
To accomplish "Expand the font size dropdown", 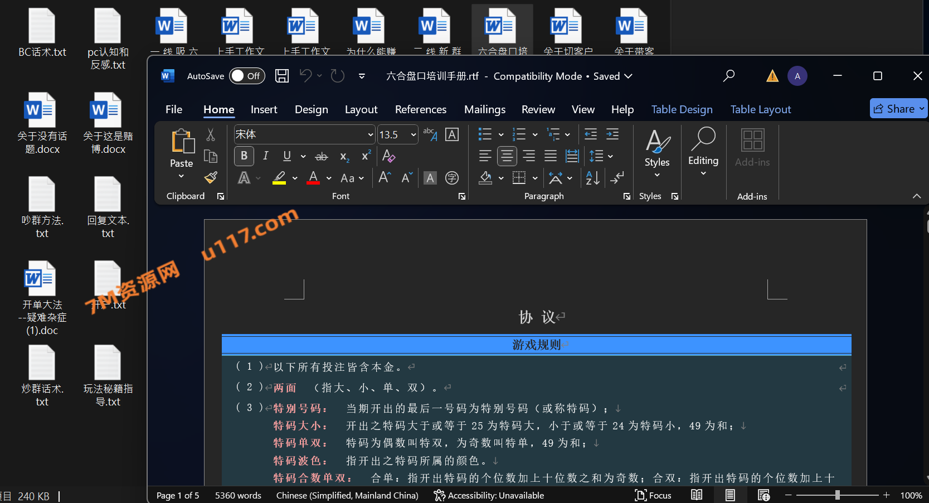I will pyautogui.click(x=413, y=134).
